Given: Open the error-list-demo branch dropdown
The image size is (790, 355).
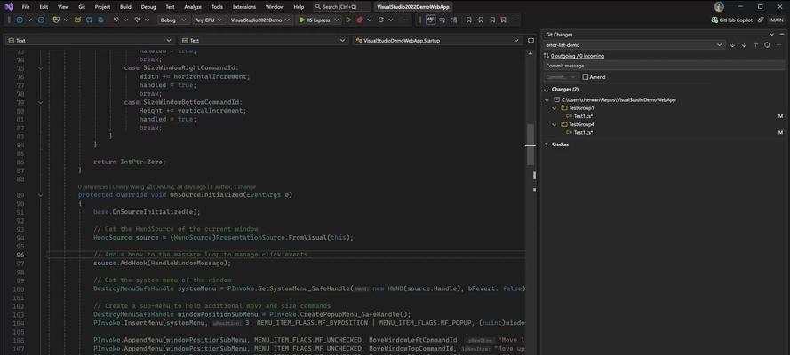Looking at the screenshot, I should pyautogui.click(x=634, y=44).
